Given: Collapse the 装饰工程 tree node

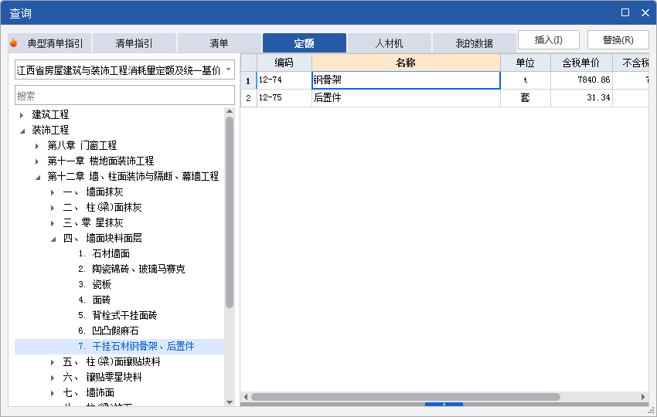Looking at the screenshot, I should 22,131.
